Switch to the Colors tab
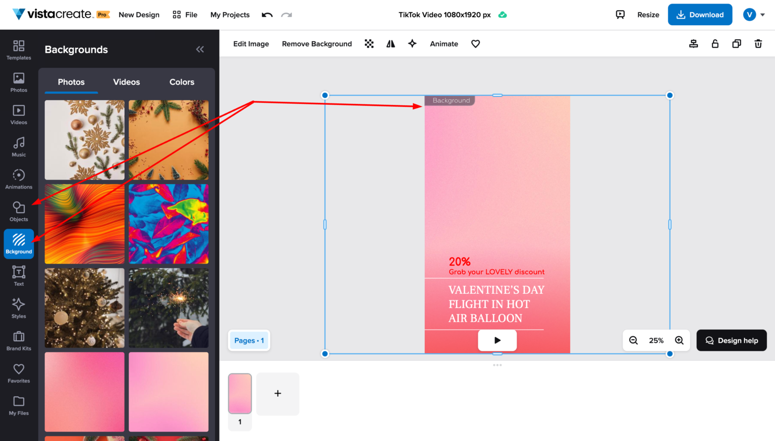The image size is (775, 441). click(181, 82)
